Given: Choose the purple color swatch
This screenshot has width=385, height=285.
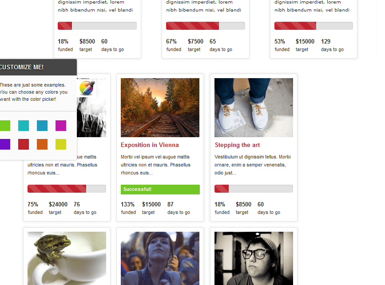Looking at the screenshot, I should click(x=5, y=144).
